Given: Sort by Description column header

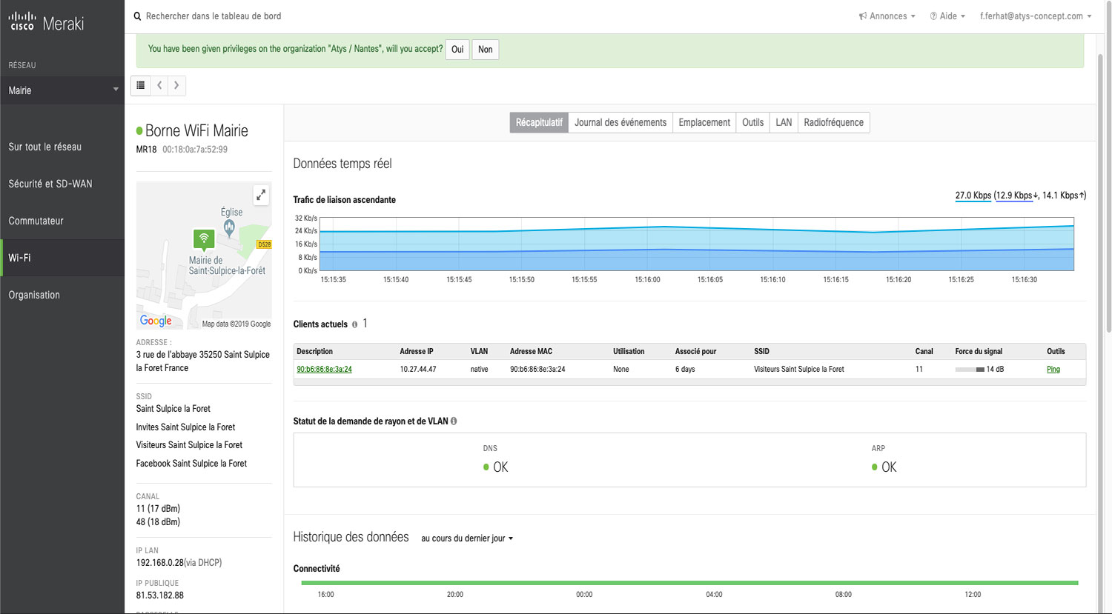Looking at the screenshot, I should coord(314,351).
